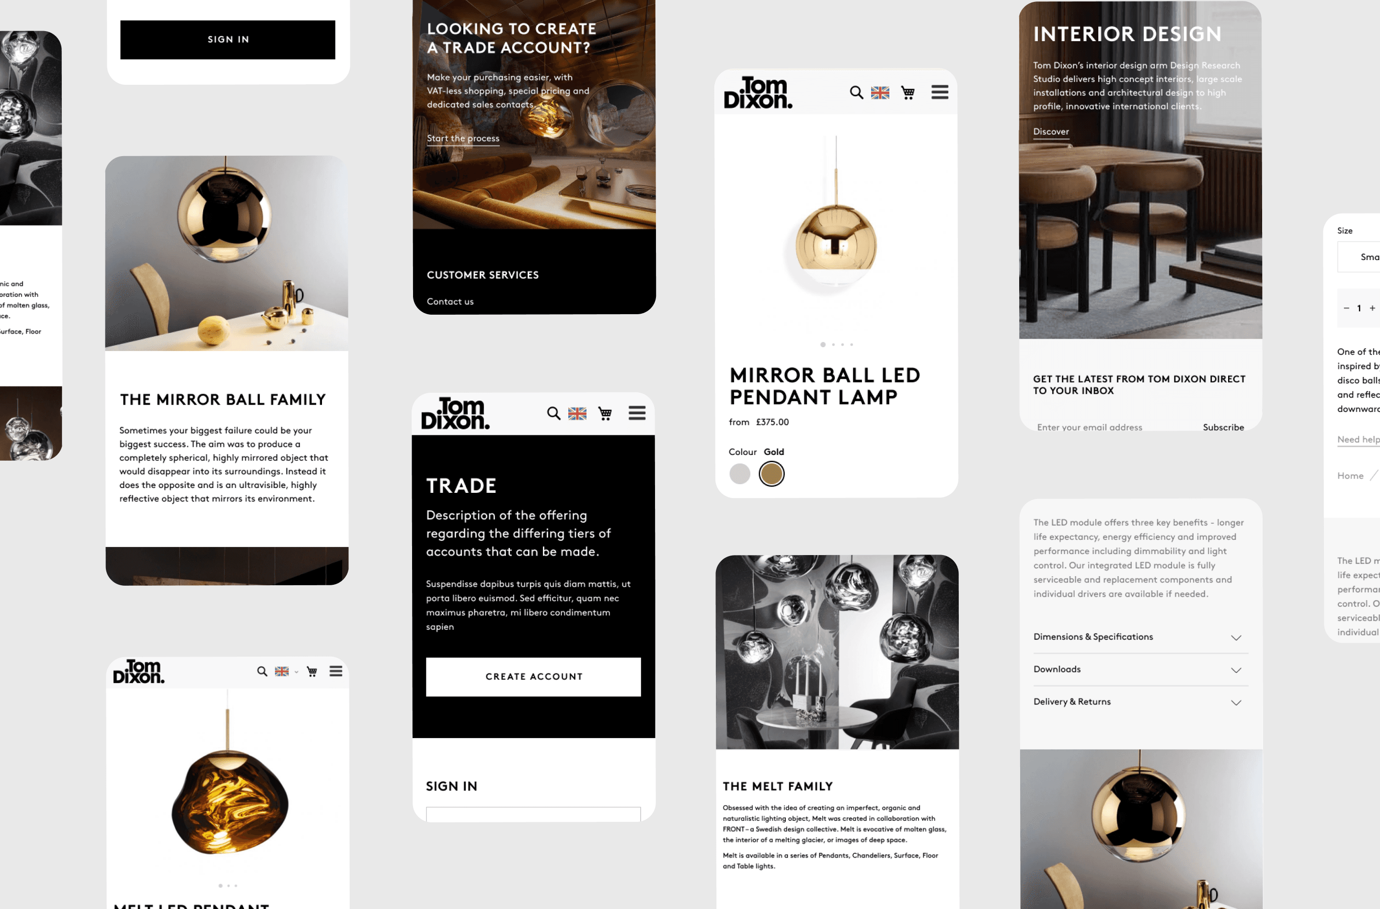Click SIGN IN button on account page

point(228,37)
